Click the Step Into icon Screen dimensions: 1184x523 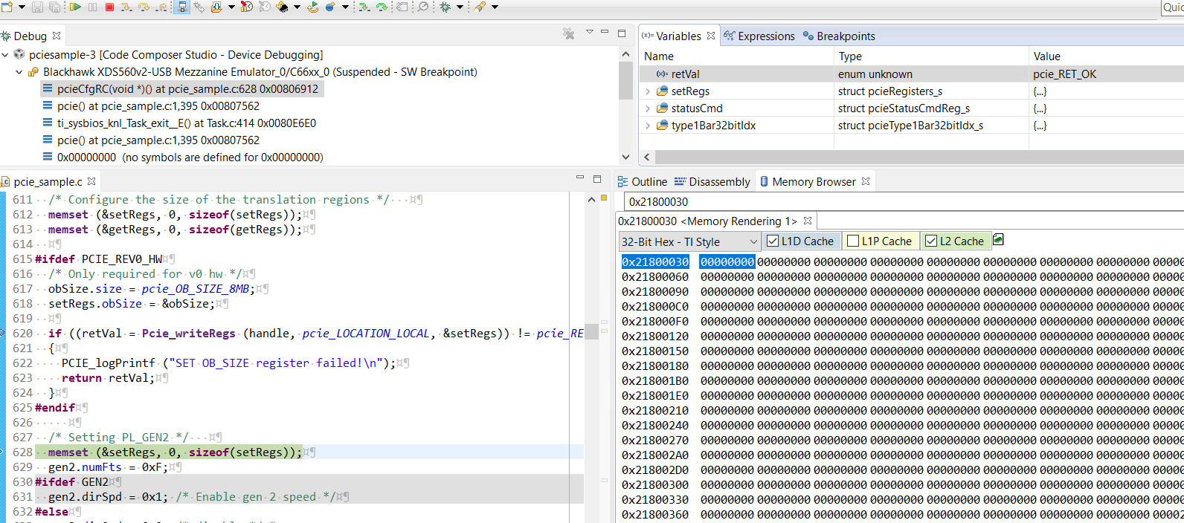[126, 7]
